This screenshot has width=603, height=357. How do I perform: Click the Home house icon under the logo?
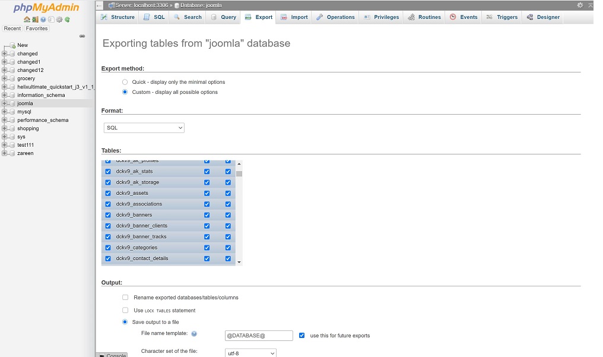click(x=27, y=19)
